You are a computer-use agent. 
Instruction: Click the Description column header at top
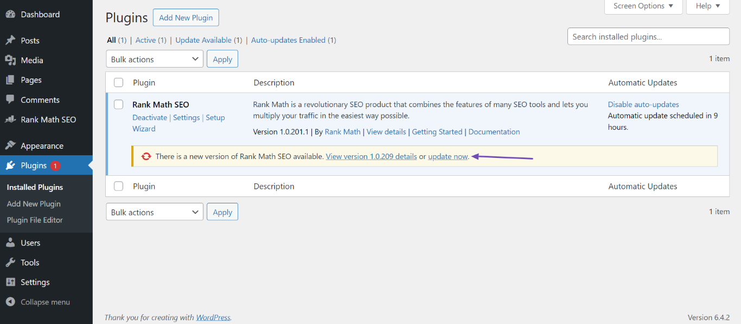tap(274, 83)
